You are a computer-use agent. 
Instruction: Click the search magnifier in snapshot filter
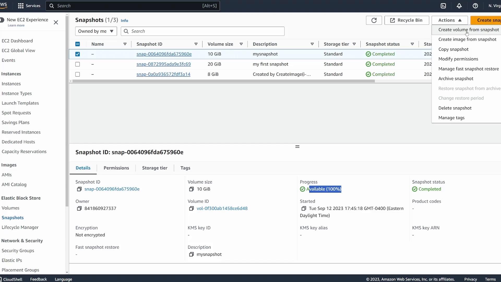[x=126, y=31]
